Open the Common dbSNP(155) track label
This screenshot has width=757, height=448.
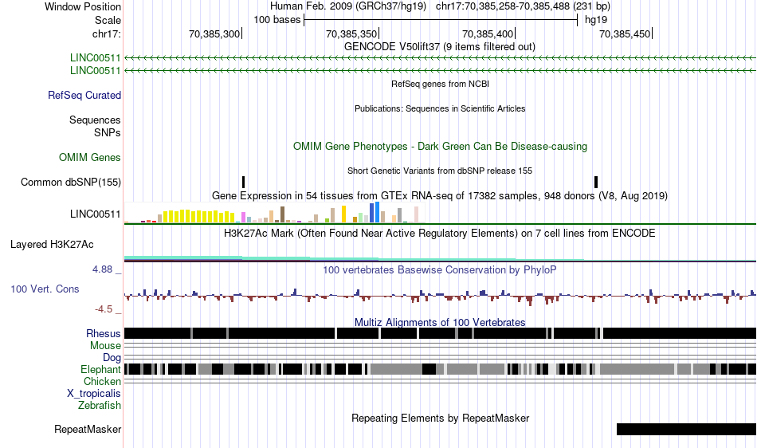(71, 182)
